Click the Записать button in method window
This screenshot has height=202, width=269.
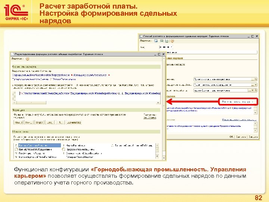tap(241, 137)
